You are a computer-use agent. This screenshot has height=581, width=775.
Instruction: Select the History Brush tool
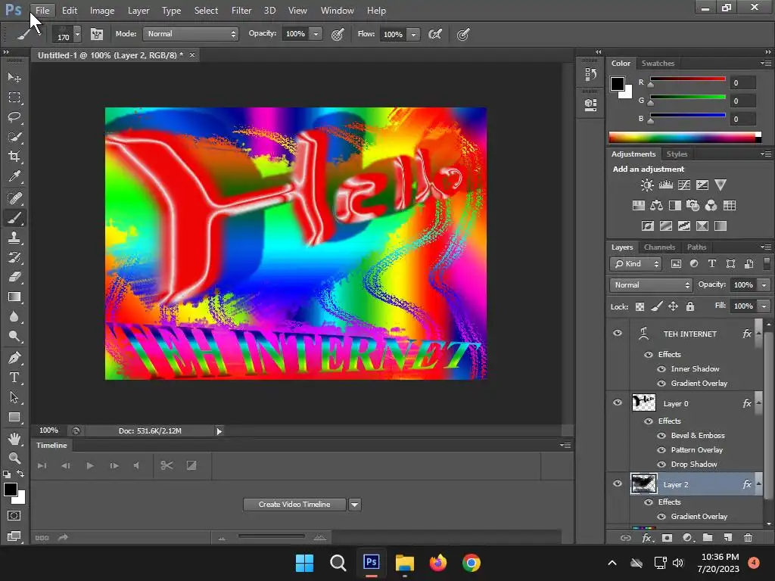click(x=14, y=257)
